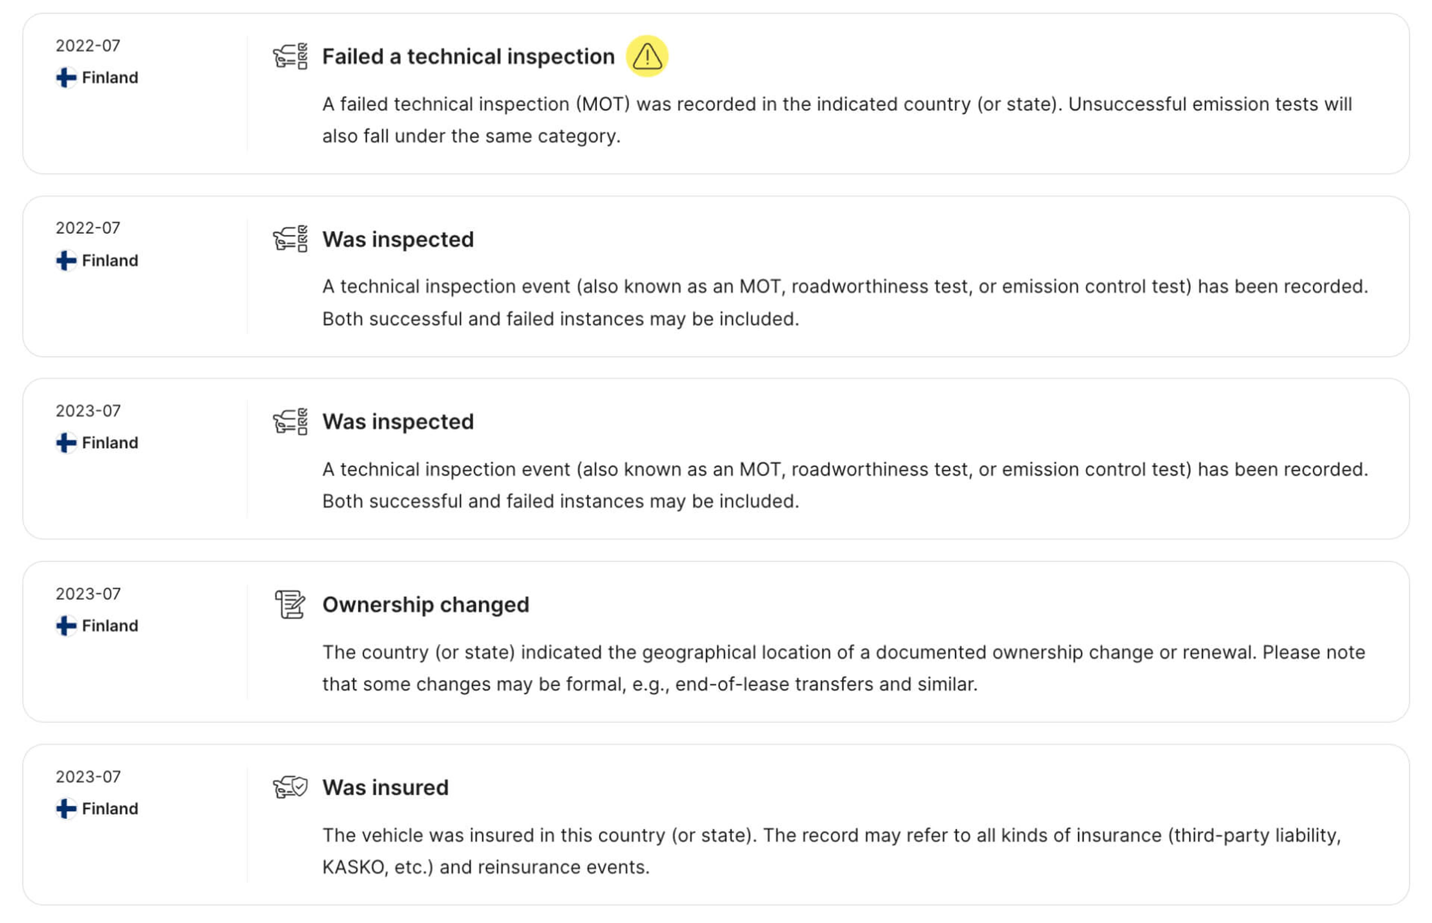Viewport: 1432px width, 923px height.
Task: Click Finland label on 2023-07 Was inspected card
Action: pos(110,443)
